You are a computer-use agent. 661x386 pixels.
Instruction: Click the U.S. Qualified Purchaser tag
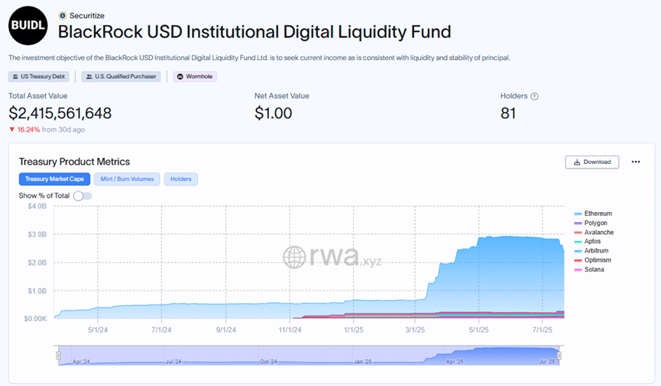122,76
